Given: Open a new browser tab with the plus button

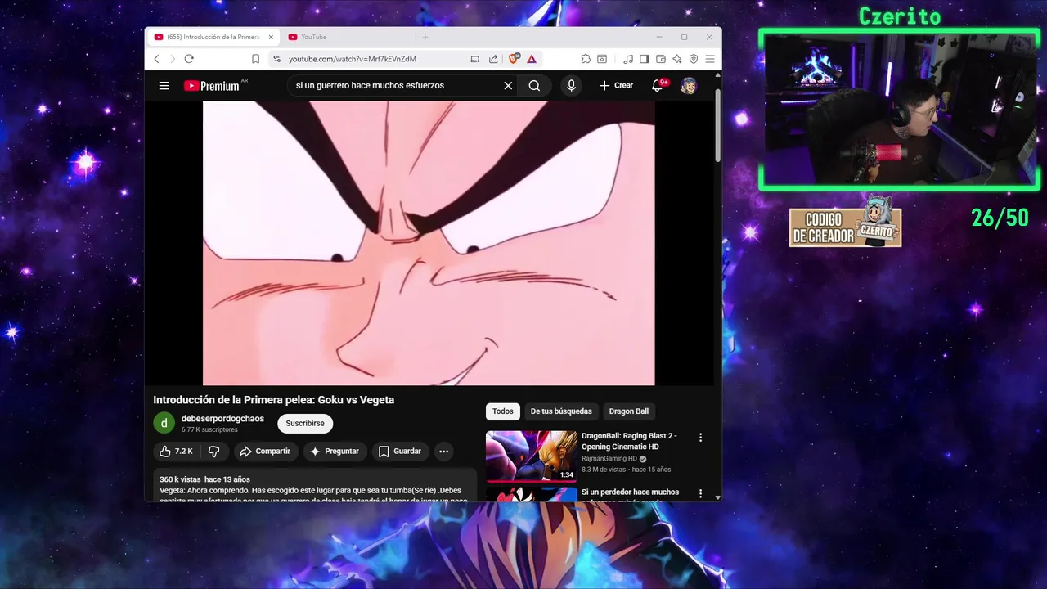Looking at the screenshot, I should pos(425,37).
